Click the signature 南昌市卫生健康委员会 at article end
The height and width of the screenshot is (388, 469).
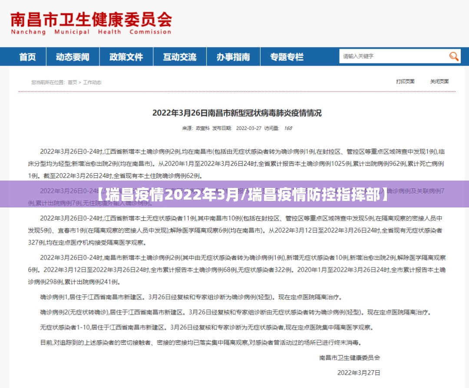[x=350, y=358]
